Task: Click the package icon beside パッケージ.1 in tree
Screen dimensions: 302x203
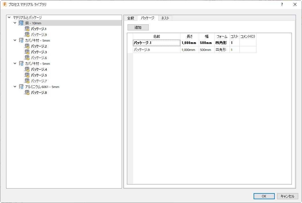Action: tap(27, 29)
